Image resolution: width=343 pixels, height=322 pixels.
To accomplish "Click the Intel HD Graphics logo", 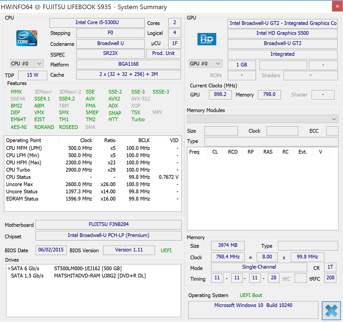I will click(x=207, y=39).
